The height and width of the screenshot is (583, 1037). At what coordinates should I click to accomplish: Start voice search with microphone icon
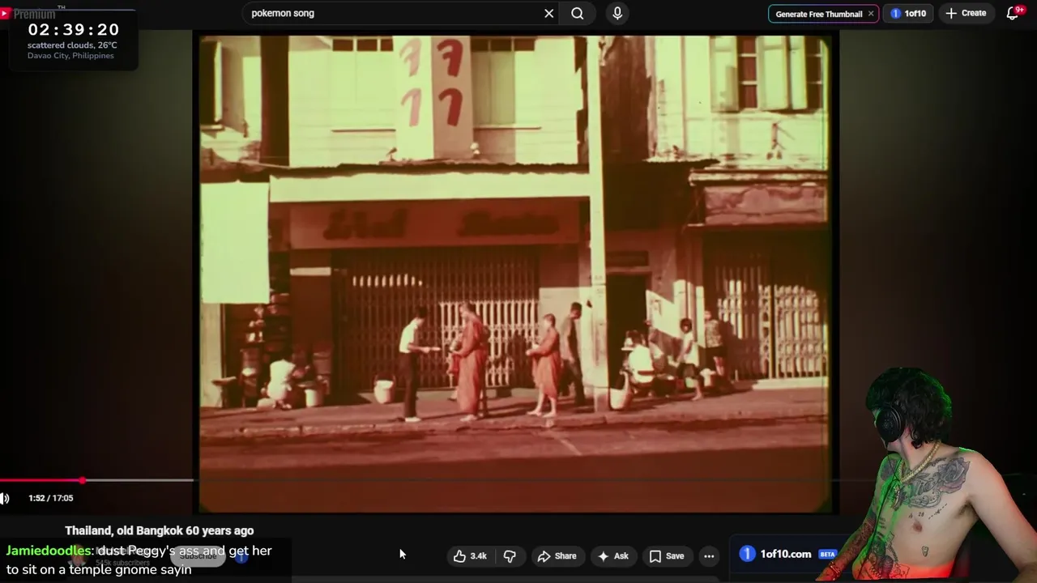[x=617, y=13]
